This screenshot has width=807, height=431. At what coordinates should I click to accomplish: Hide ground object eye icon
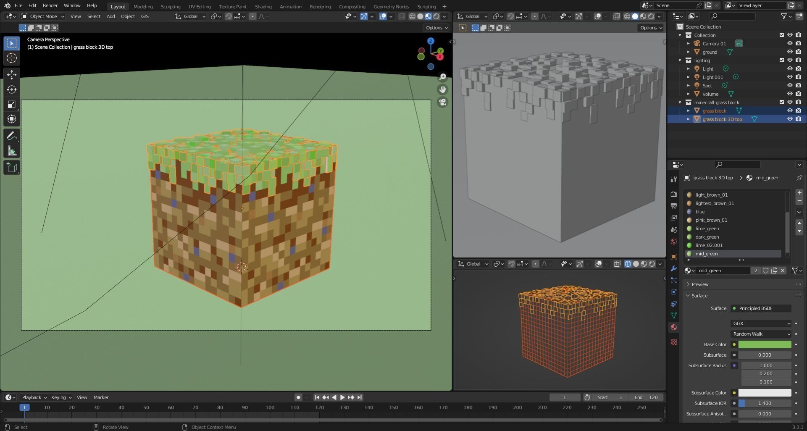click(x=790, y=52)
